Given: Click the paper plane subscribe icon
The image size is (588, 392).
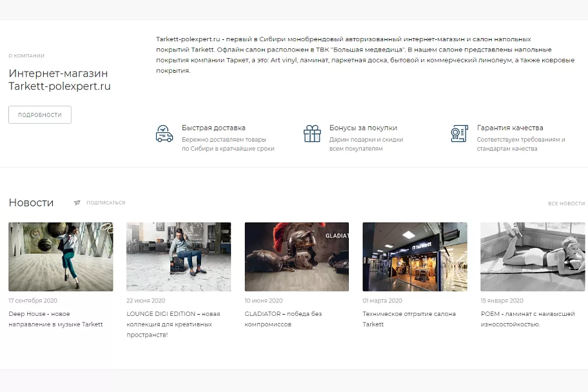Looking at the screenshot, I should pyautogui.click(x=77, y=202).
